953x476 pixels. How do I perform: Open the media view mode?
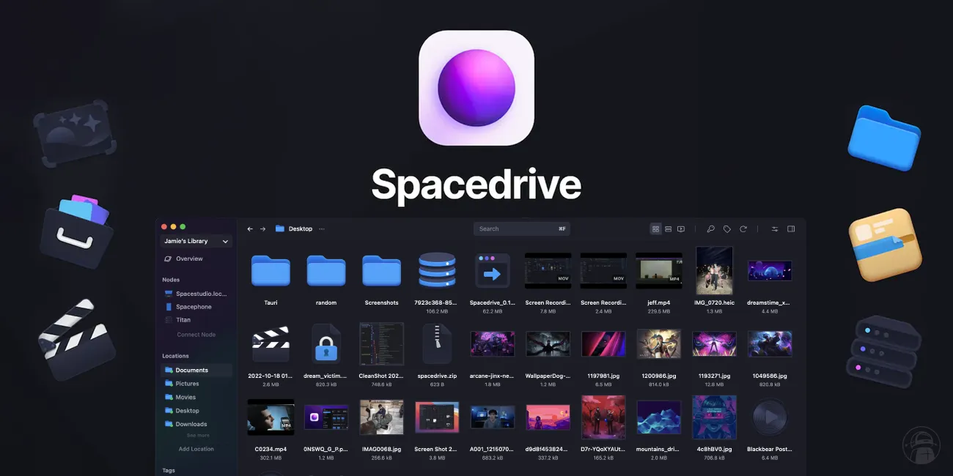pos(681,228)
